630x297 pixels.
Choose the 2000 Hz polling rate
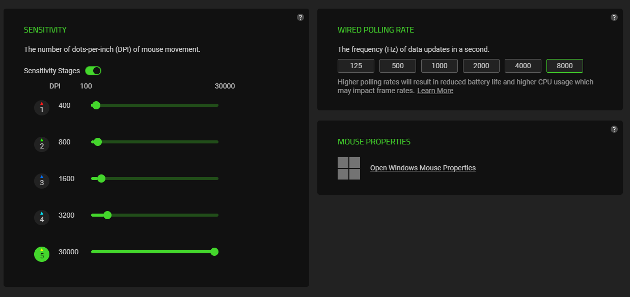pos(481,66)
